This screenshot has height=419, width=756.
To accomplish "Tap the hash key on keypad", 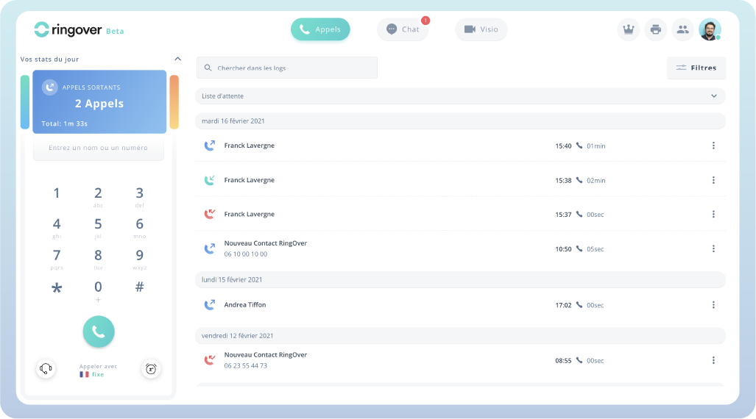I will pyautogui.click(x=139, y=287).
